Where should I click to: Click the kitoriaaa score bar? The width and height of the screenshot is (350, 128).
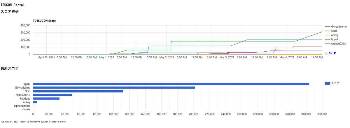click(x=46, y=98)
